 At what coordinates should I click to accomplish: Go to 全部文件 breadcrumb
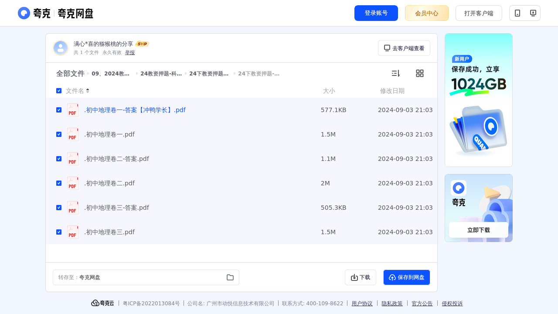tap(70, 74)
